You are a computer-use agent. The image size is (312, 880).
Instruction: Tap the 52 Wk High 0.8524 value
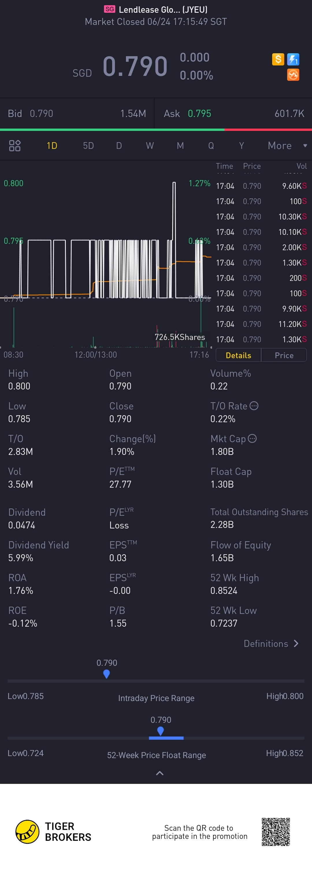(x=224, y=591)
